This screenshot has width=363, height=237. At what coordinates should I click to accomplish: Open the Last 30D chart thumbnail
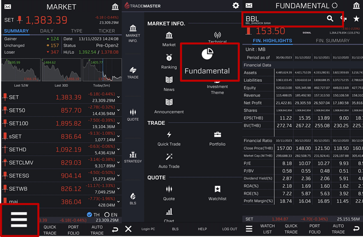62,70
